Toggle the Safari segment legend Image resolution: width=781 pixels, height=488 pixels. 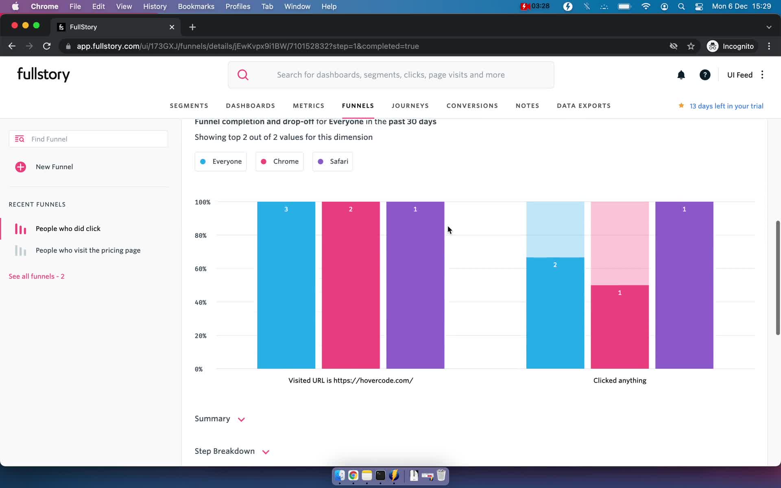tap(332, 161)
